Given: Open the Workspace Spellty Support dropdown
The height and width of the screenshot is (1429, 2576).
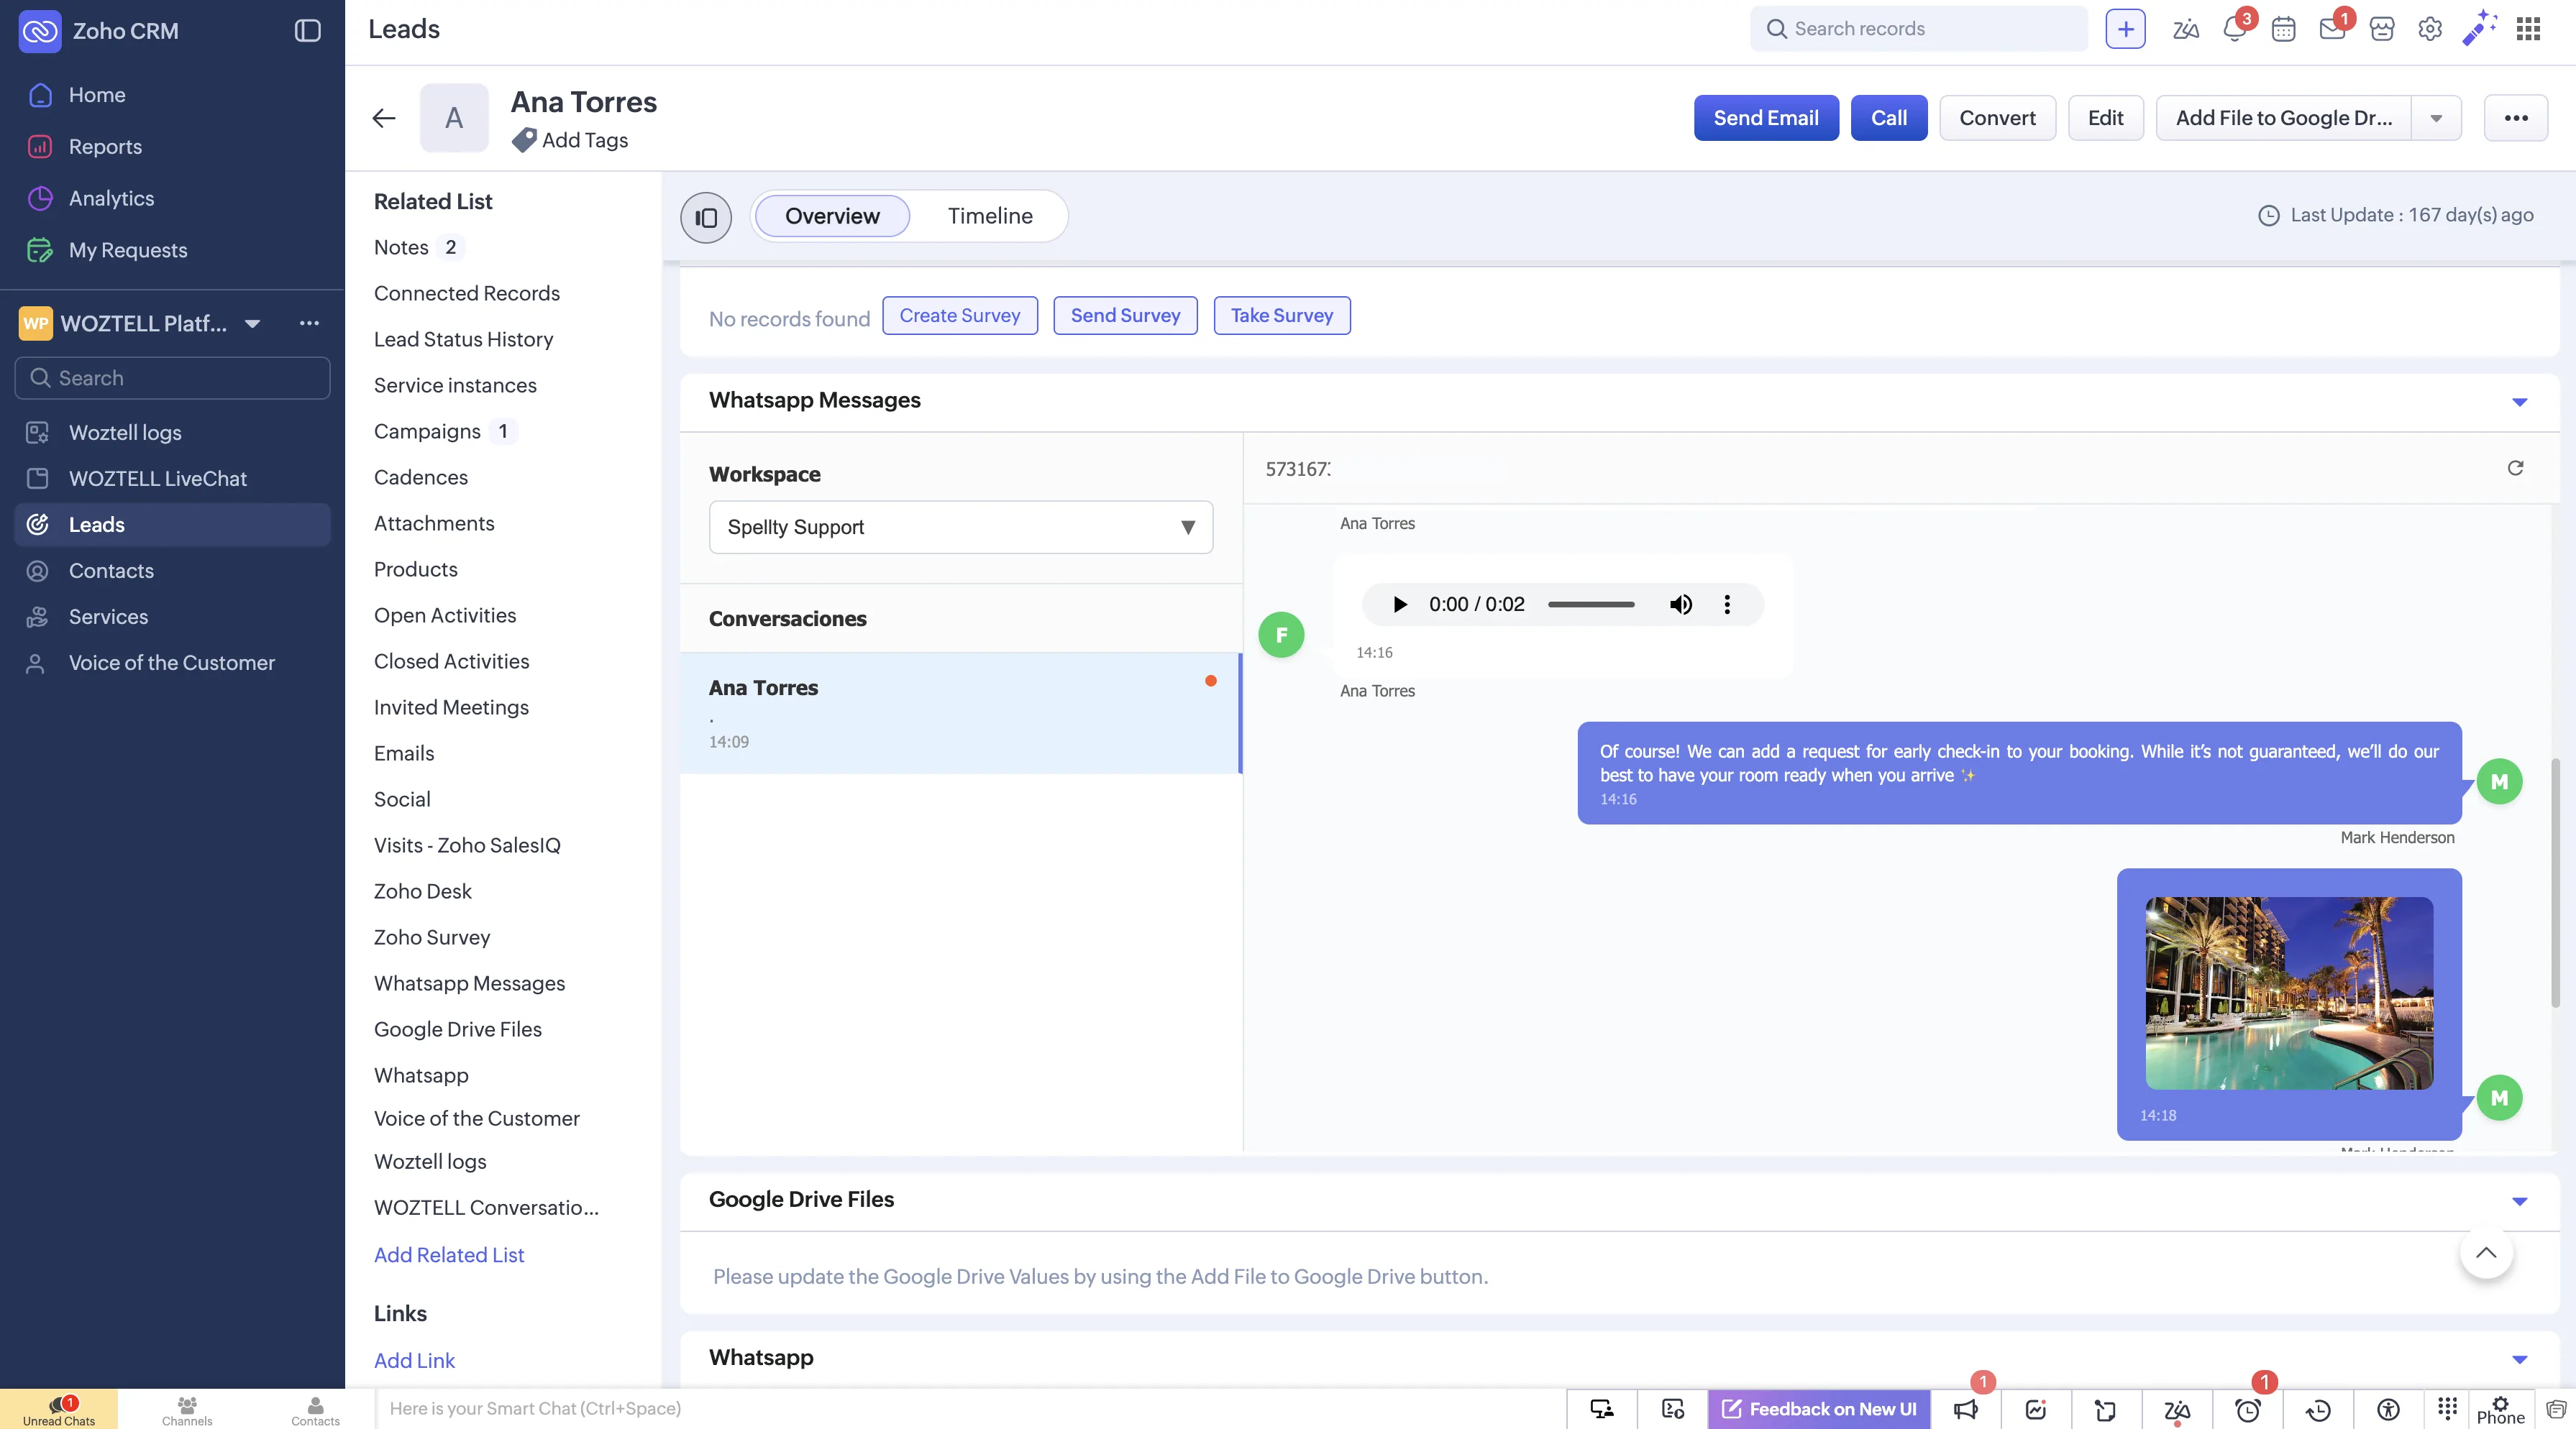Looking at the screenshot, I should pyautogui.click(x=960, y=527).
